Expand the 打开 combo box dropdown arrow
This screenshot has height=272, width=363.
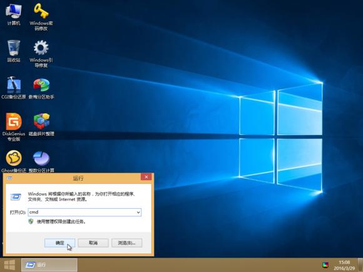[138, 212]
